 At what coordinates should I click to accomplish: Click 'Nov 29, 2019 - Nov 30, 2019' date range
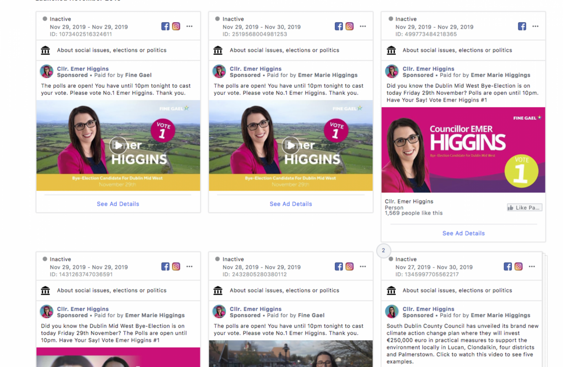pos(262,27)
